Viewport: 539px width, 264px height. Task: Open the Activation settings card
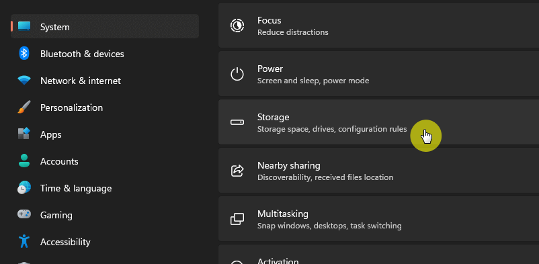coord(378,255)
